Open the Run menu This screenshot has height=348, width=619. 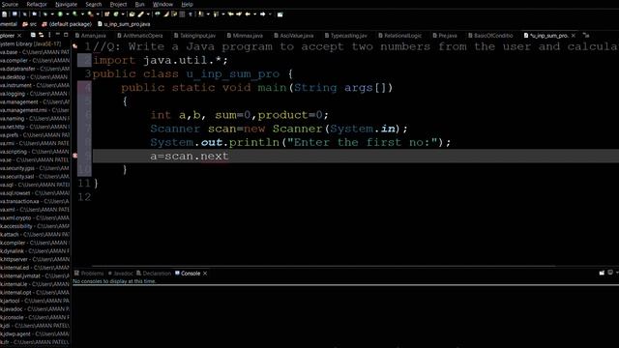(139, 4)
